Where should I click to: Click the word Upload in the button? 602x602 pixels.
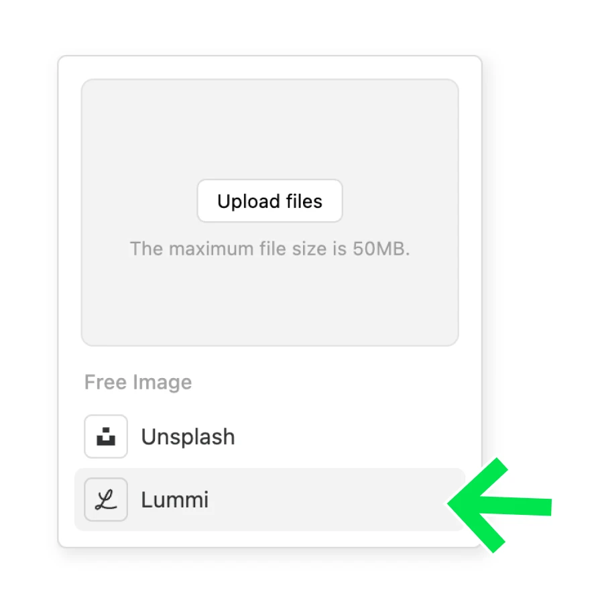(x=249, y=201)
